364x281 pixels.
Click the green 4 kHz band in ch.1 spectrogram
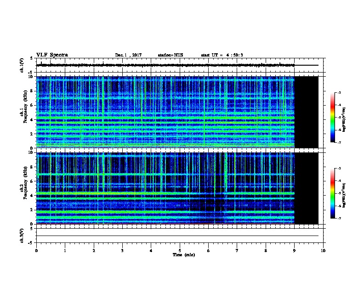pyautogui.click(x=165, y=118)
